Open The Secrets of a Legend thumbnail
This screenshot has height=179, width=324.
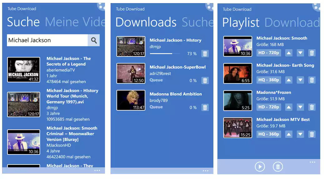click(23, 70)
